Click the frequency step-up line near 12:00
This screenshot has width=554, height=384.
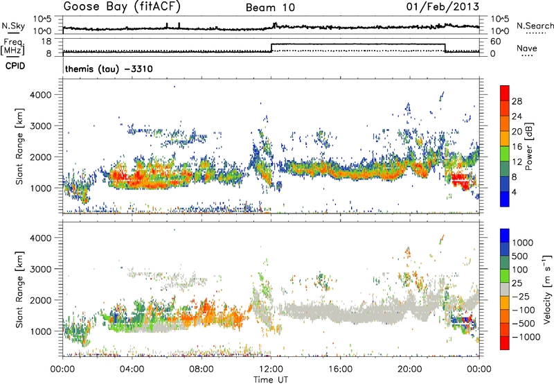pyautogui.click(x=271, y=48)
